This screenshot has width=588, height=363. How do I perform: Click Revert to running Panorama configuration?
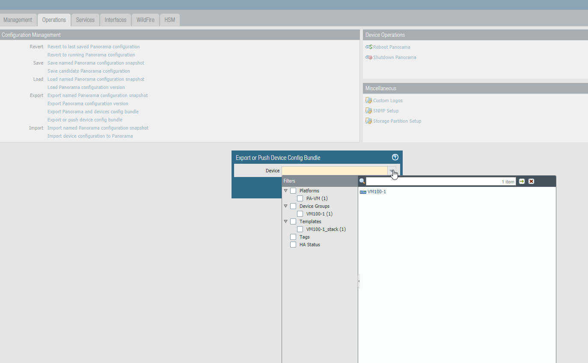tap(91, 55)
